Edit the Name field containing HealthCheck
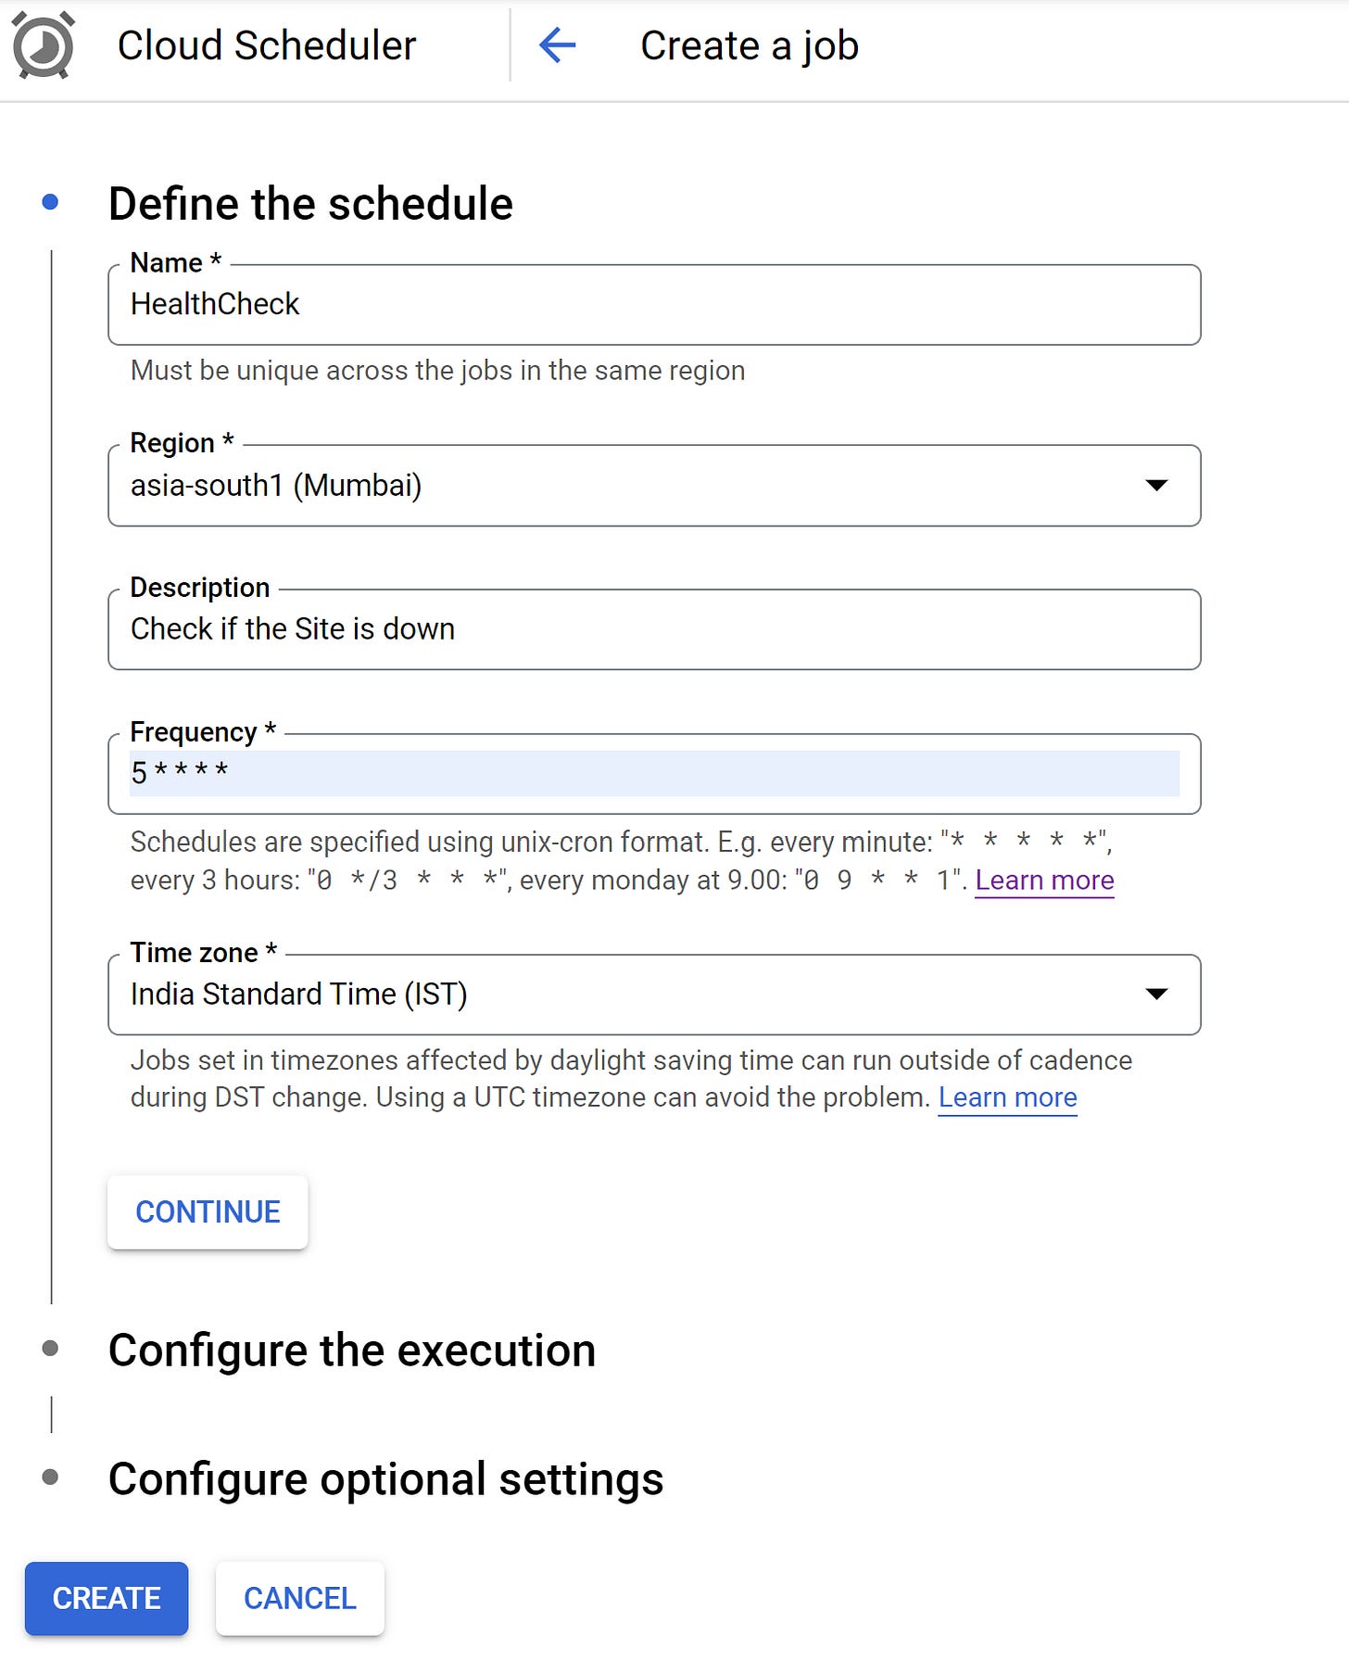Image resolution: width=1349 pixels, height=1674 pixels. coord(654,305)
